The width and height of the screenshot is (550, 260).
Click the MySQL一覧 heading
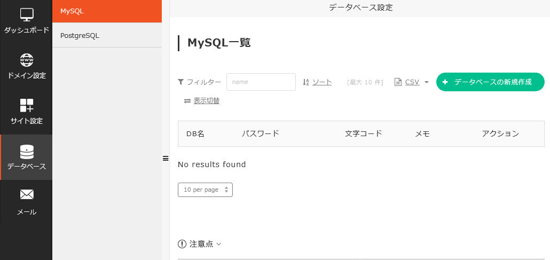tap(219, 43)
